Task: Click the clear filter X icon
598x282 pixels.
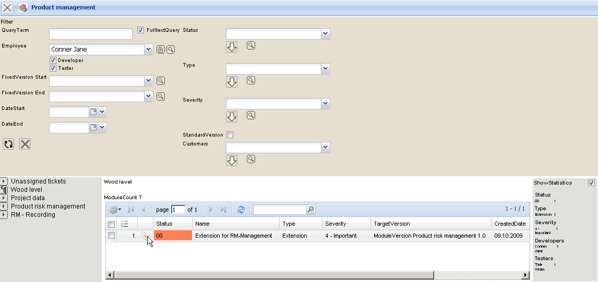Action: click(x=25, y=144)
